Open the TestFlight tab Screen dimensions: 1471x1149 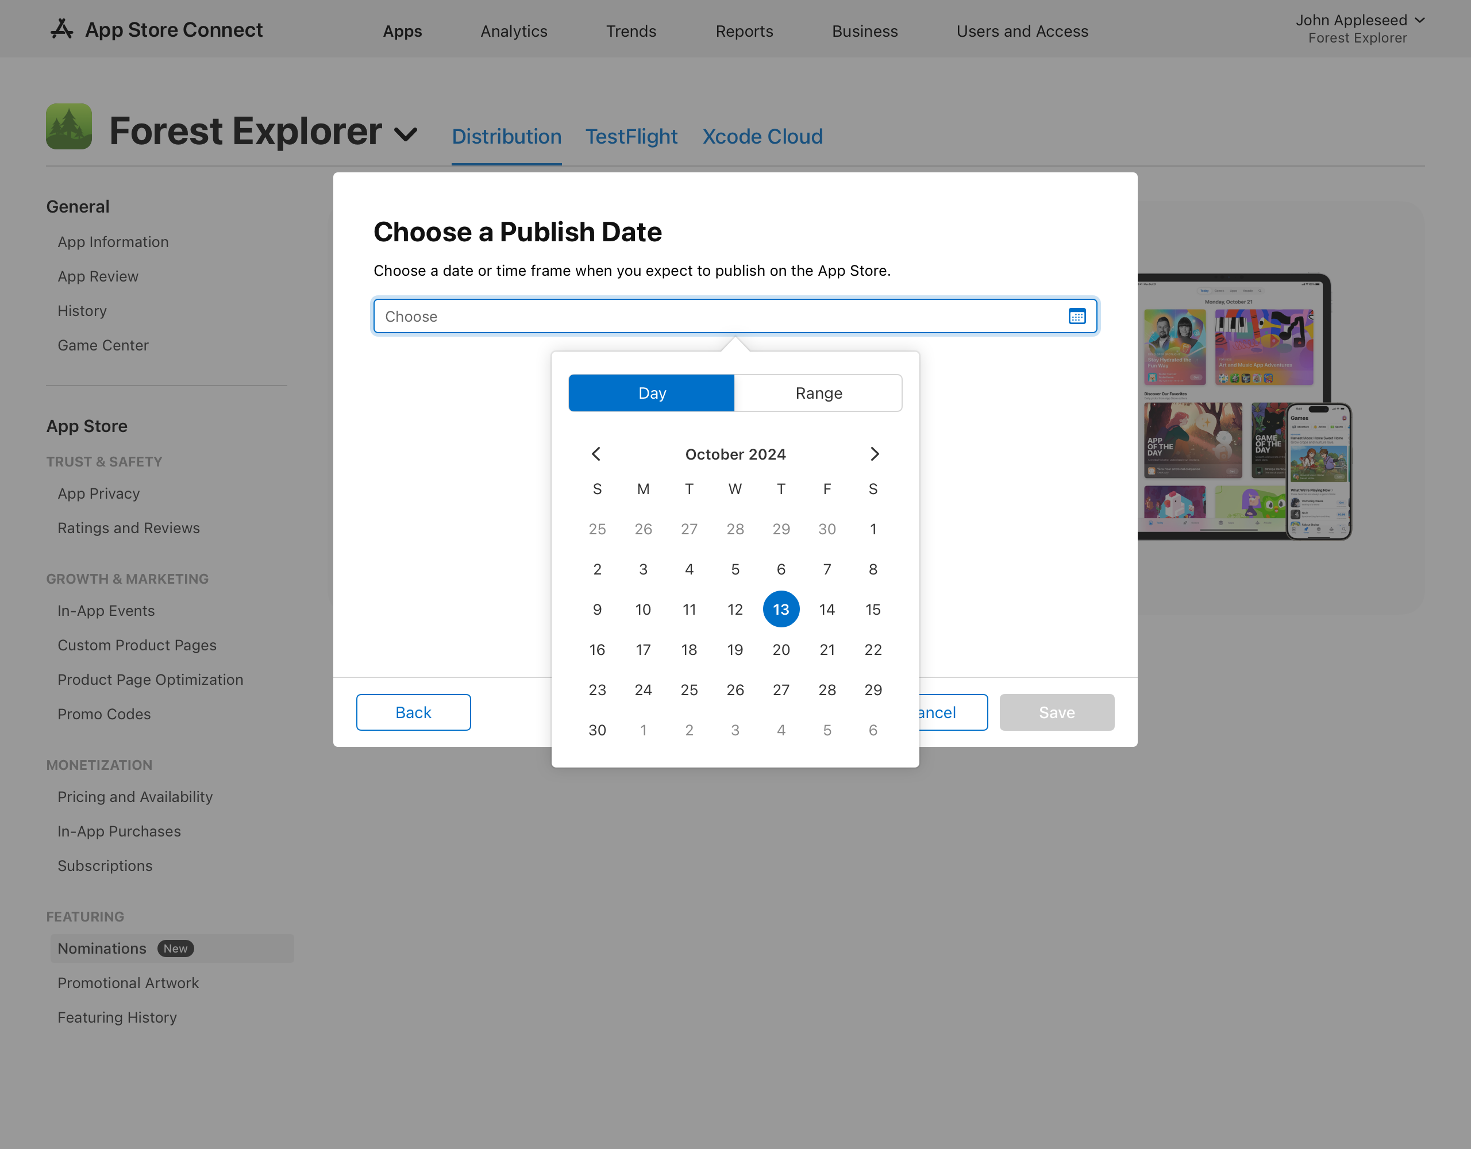(631, 135)
